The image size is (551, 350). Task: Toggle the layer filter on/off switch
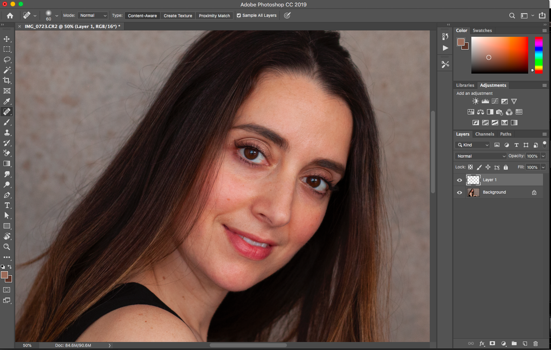click(x=545, y=144)
